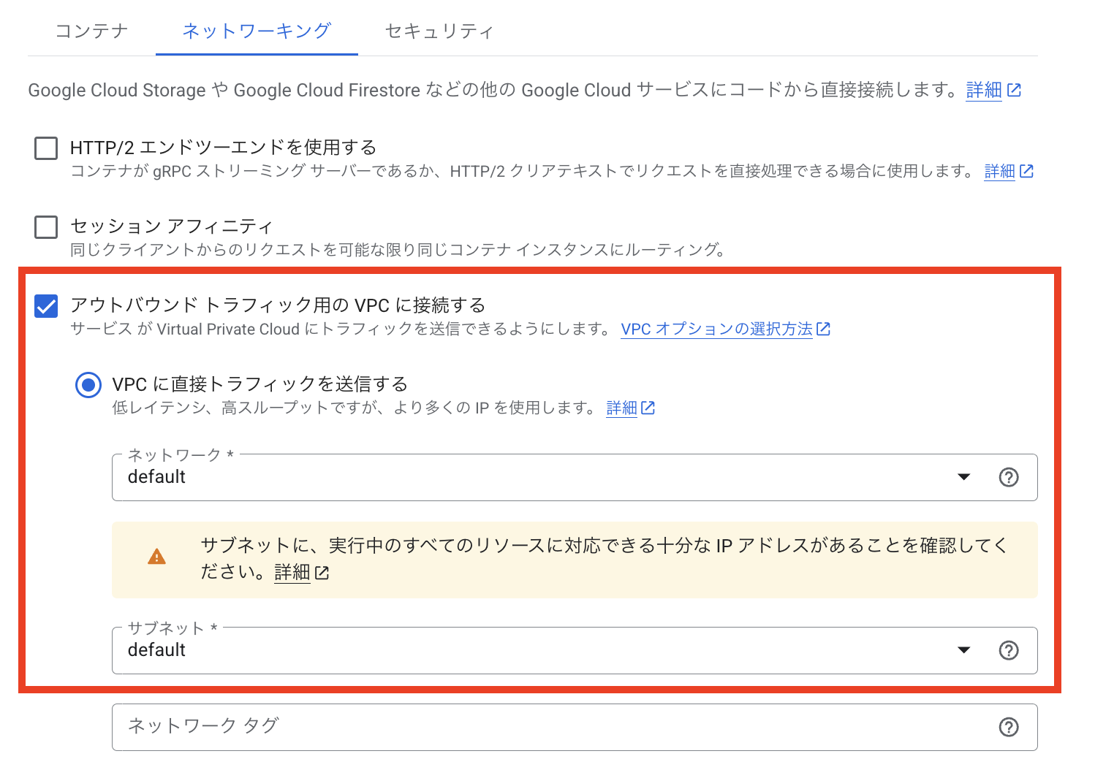Viewport: 1095px width, 770px height.
Task: Click external link icon by direct VPC 詳細
Action: pos(648,408)
